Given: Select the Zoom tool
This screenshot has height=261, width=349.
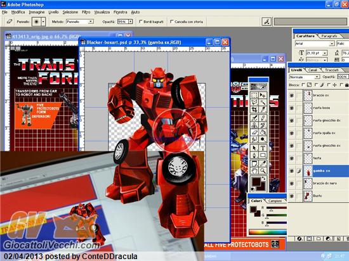Looking at the screenshot, I should click(x=263, y=171).
